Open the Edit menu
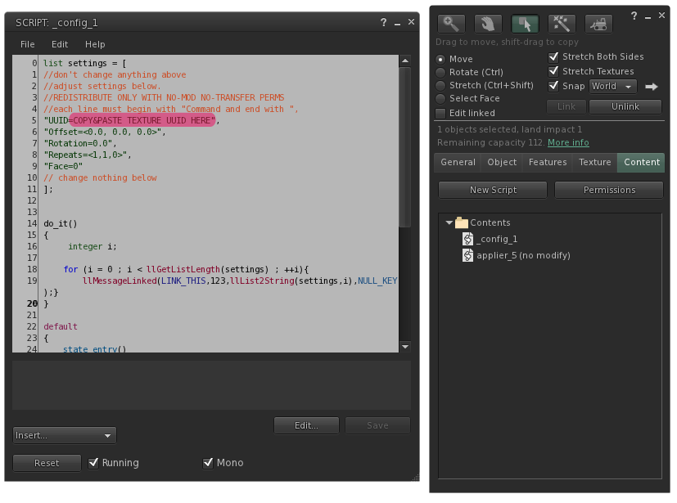This screenshot has width=677, height=503. [x=60, y=44]
